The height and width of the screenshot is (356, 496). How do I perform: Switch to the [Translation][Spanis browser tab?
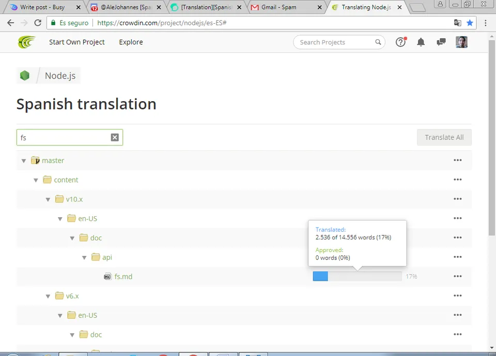pos(206,7)
